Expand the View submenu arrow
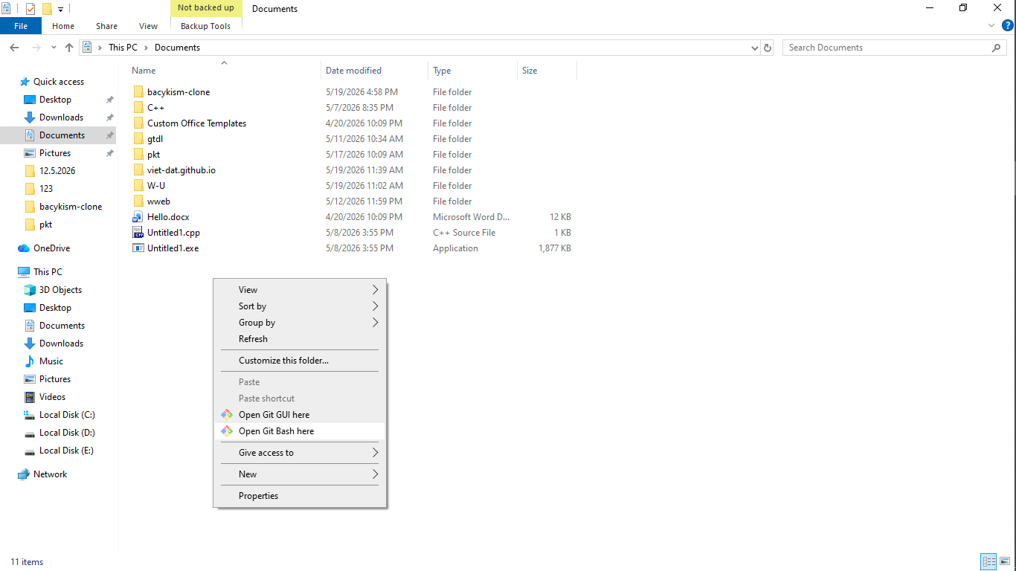 pos(375,290)
